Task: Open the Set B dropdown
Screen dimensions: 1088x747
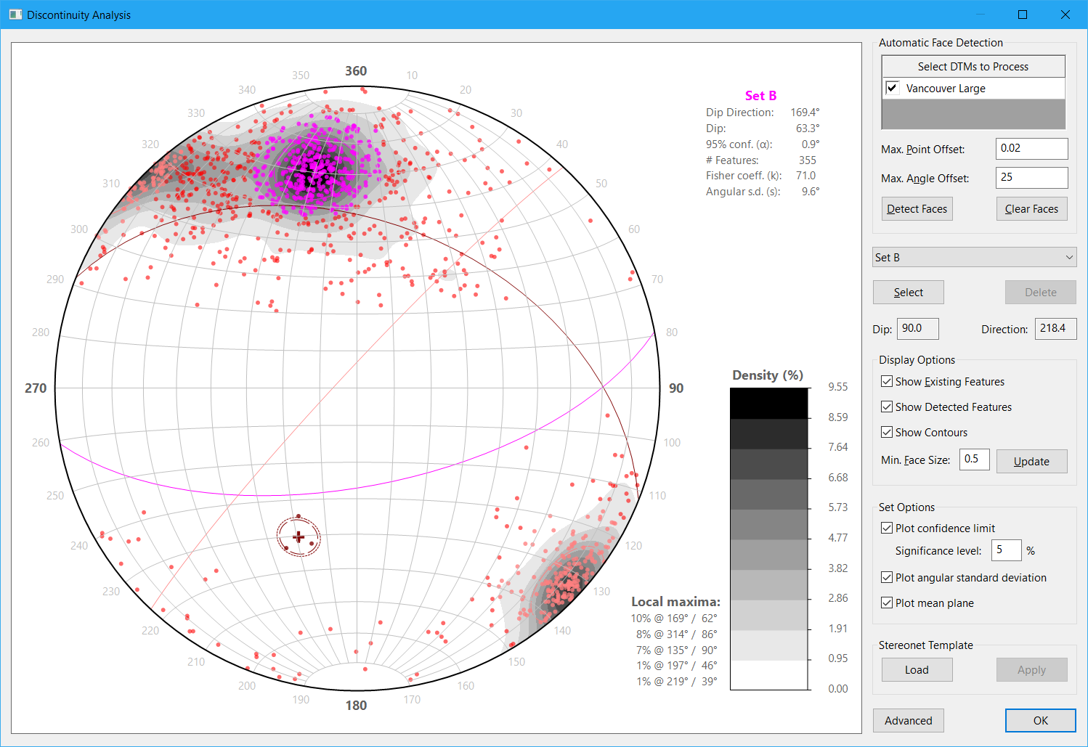Action: [x=974, y=257]
